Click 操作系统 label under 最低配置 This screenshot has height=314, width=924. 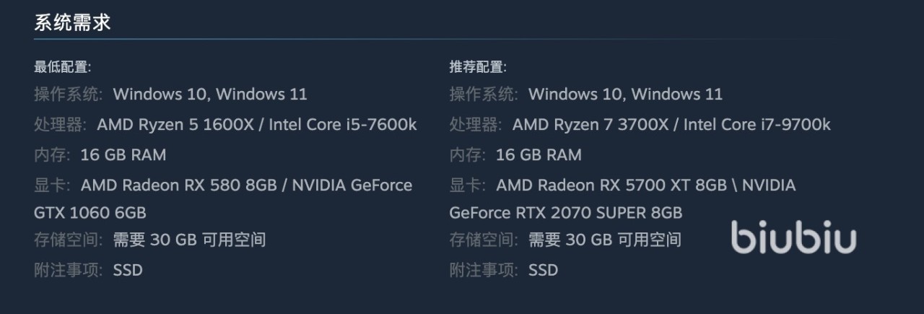click(x=69, y=95)
